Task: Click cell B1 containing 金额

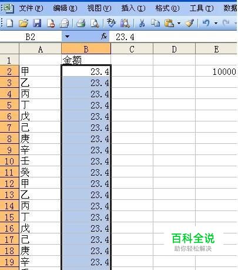Action: 86,60
